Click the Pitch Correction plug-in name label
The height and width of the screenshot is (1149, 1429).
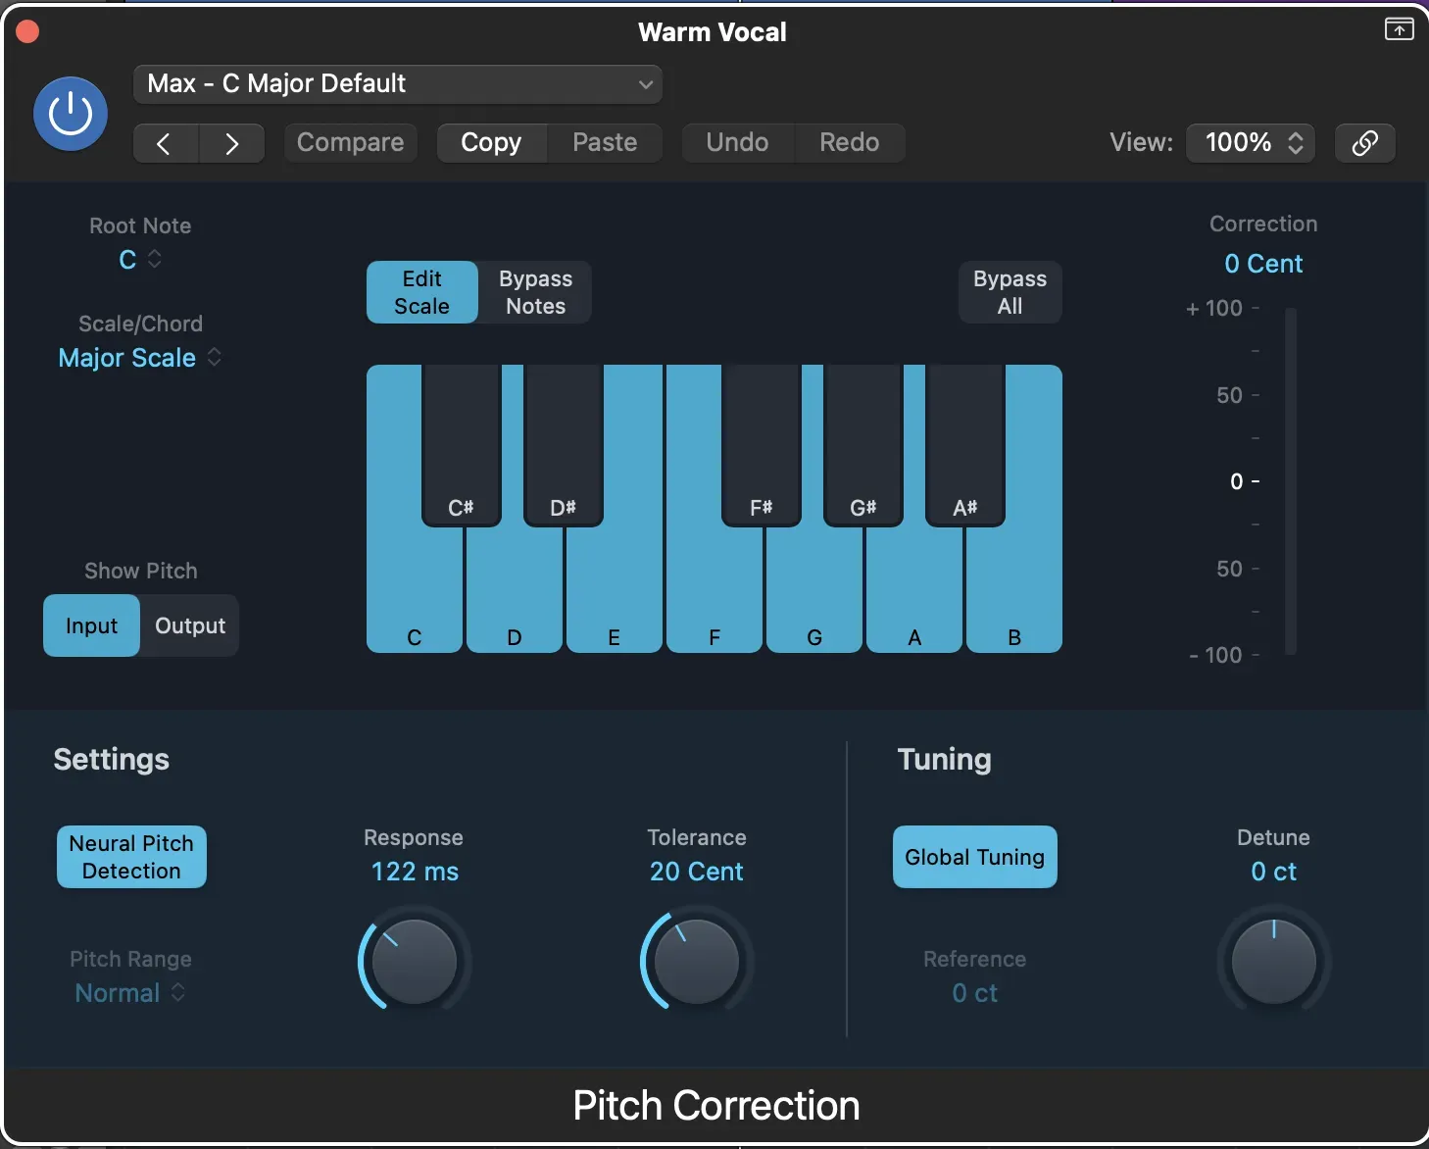coord(716,1106)
